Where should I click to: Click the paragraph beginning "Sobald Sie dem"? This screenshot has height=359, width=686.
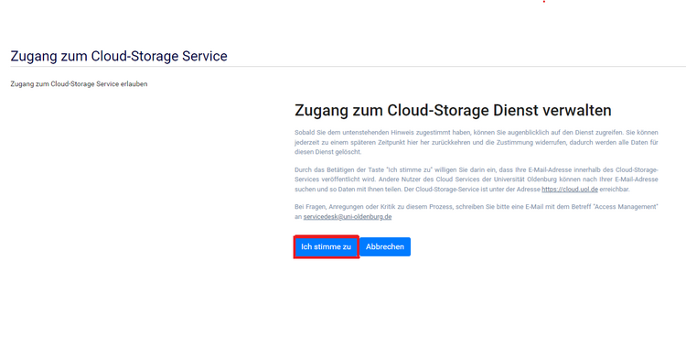(476, 142)
